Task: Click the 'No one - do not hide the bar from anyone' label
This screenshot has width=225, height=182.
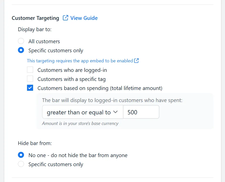Action: click(x=78, y=155)
